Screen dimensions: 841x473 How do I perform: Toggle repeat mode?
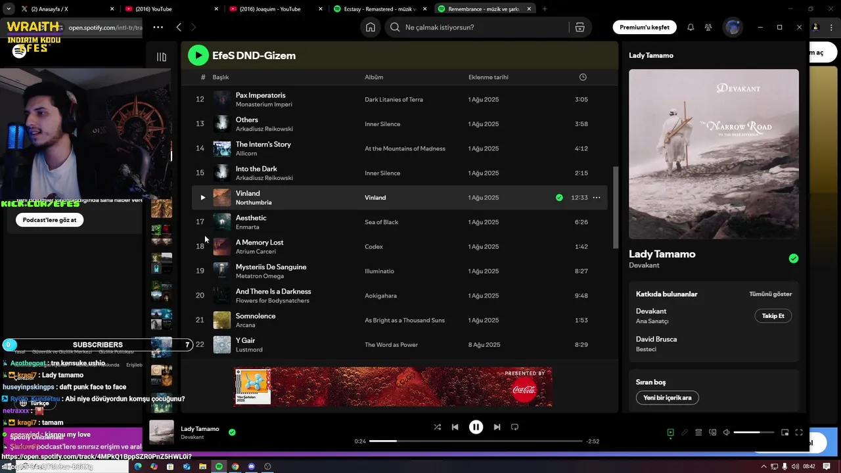coord(514,427)
